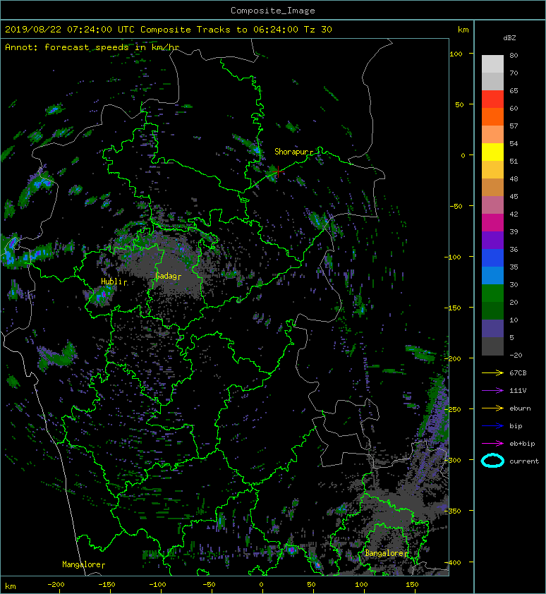546x594 pixels.
Task: Pick the yellow 51-54 dBZ color swatch
Action: click(x=492, y=152)
